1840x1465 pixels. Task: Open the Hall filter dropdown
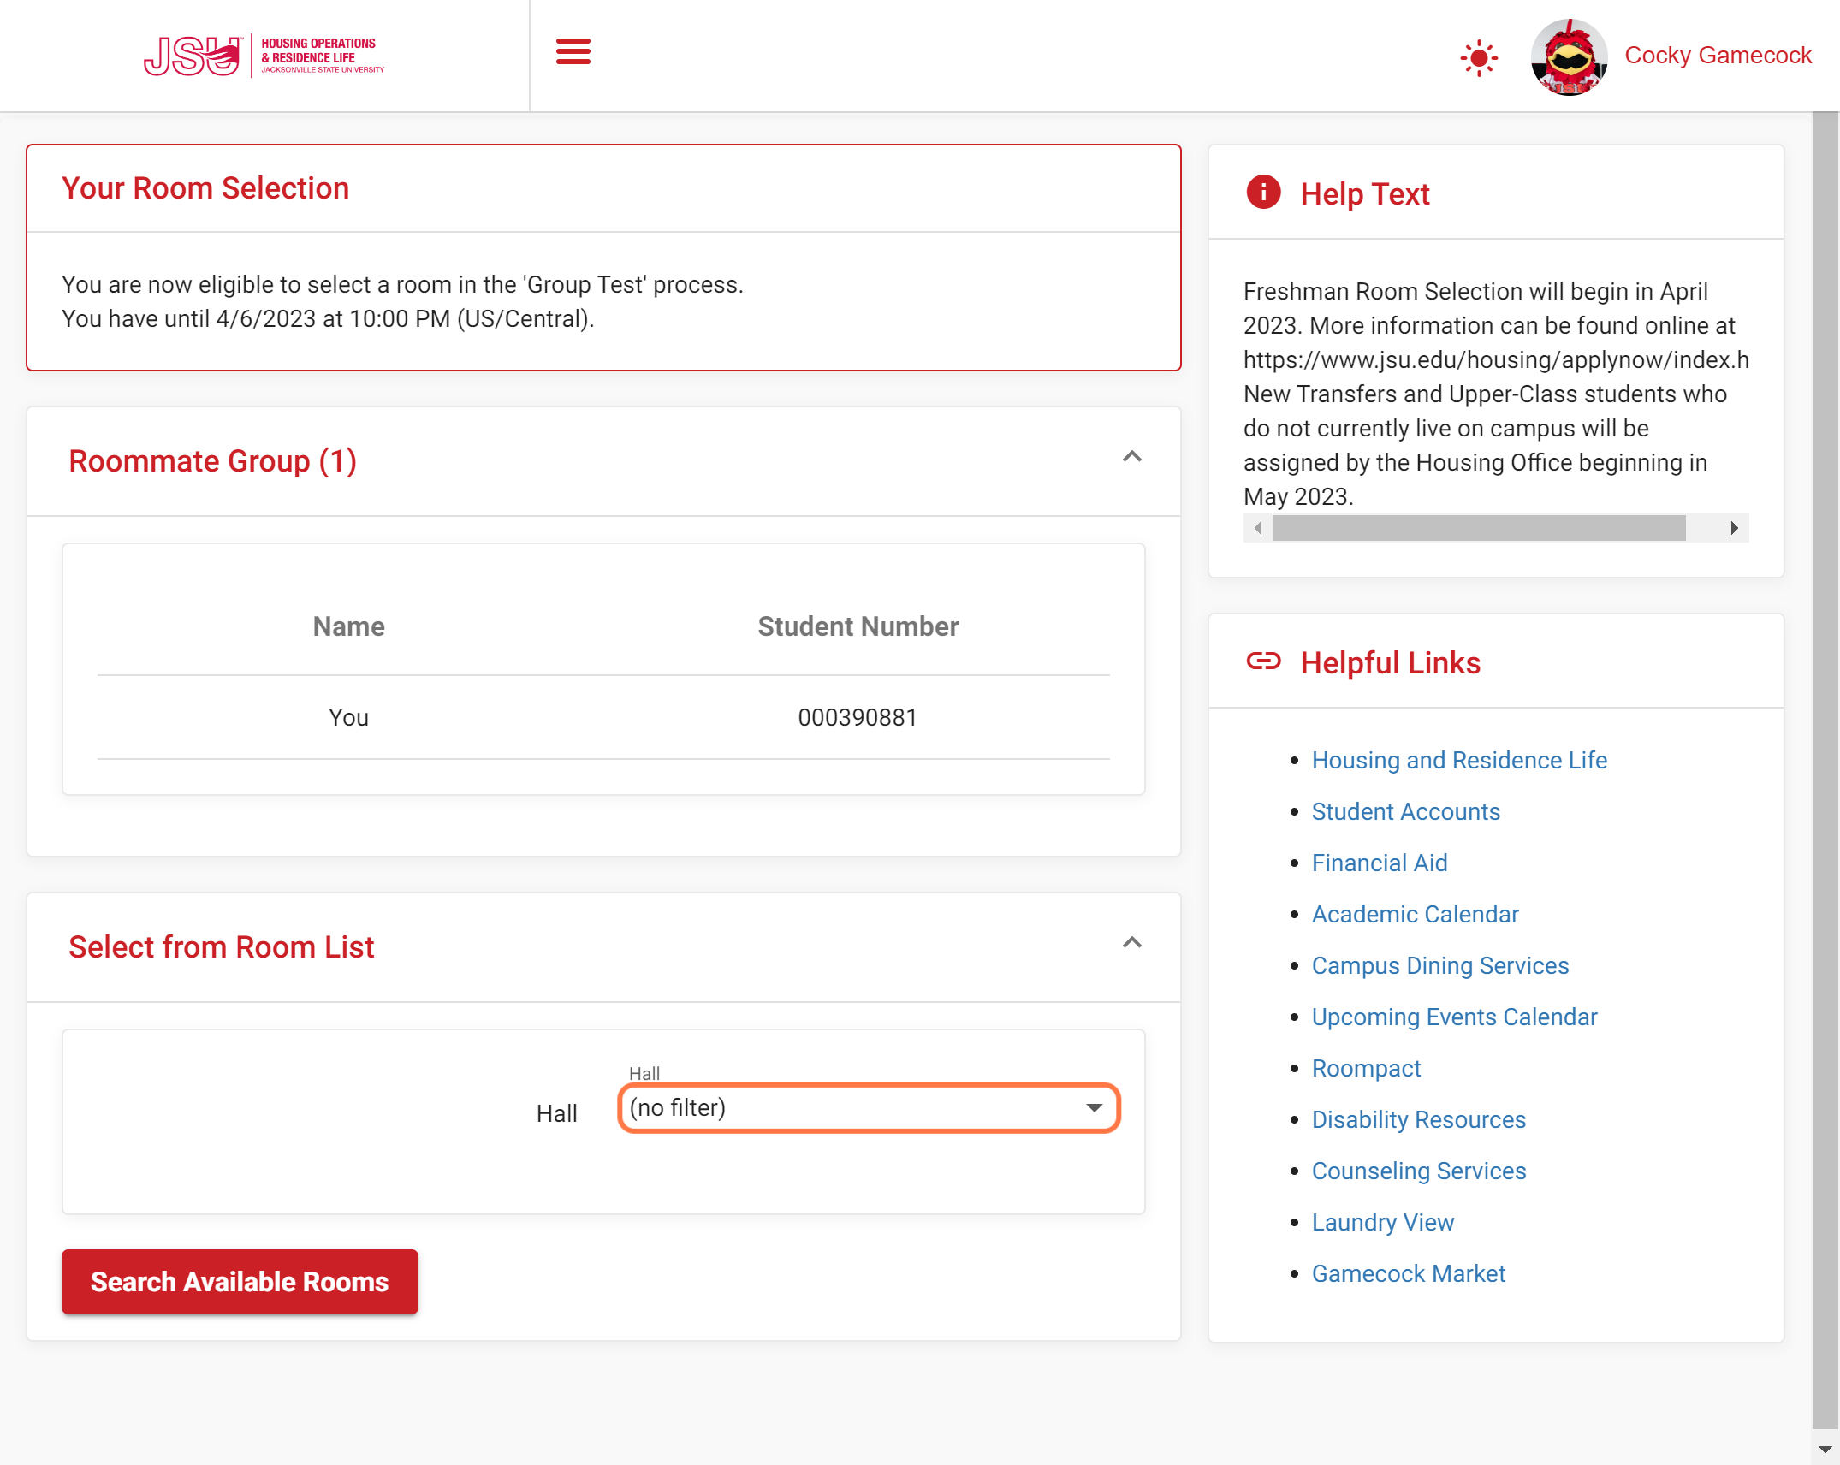point(869,1108)
